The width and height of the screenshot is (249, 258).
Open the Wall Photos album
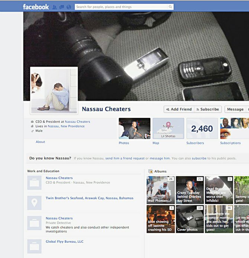[161, 190]
